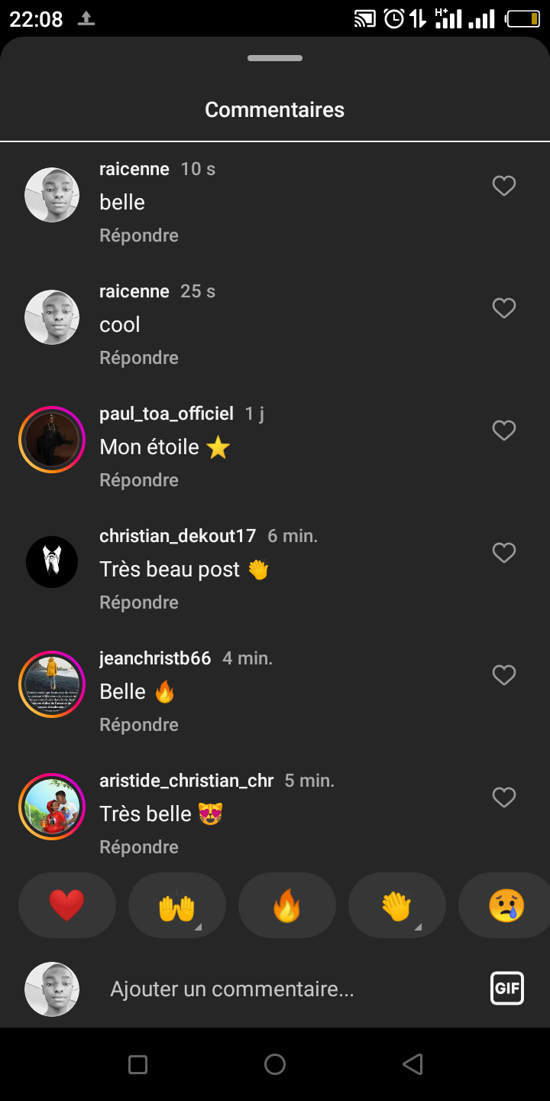550x1101 pixels.
Task: Like paul_toa_officiel's "Mon étoile" comment
Action: pyautogui.click(x=503, y=431)
